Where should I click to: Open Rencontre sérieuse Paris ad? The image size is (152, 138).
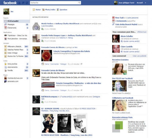[122, 118]
